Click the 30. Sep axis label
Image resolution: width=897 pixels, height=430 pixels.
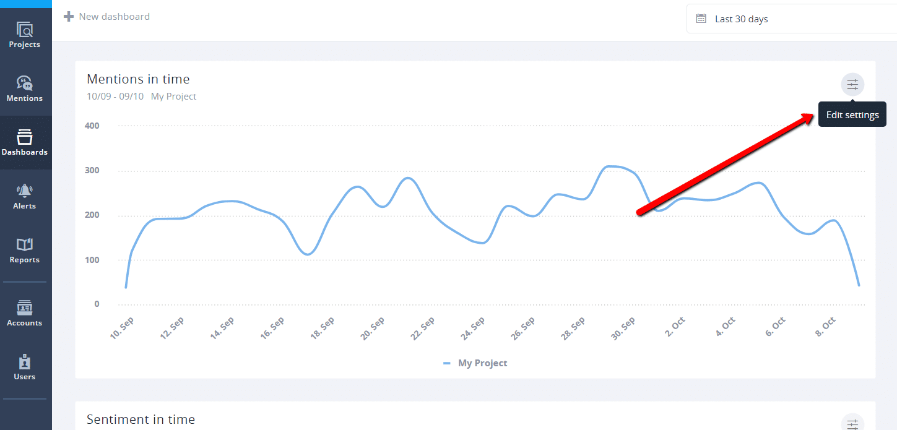625,329
